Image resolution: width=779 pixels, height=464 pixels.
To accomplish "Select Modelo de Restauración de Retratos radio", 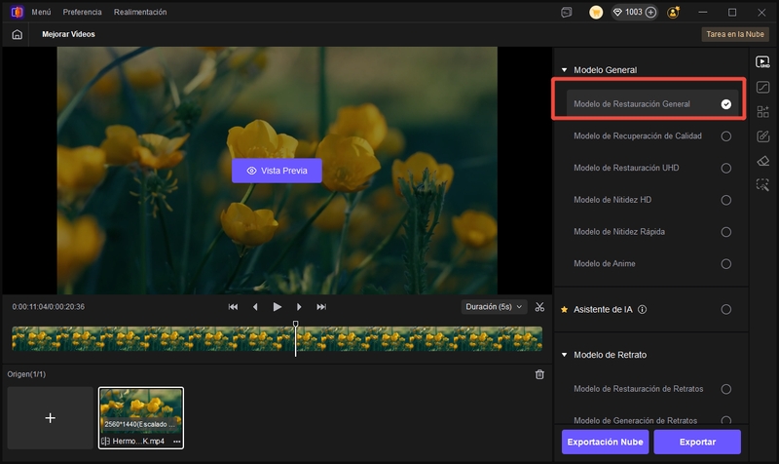I will pyautogui.click(x=725, y=389).
